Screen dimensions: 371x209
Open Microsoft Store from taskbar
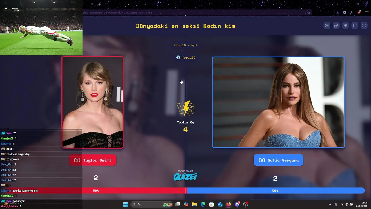click(x=212, y=204)
